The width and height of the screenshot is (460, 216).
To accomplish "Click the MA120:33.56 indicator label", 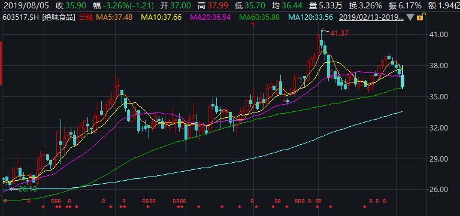I will click(x=311, y=17).
